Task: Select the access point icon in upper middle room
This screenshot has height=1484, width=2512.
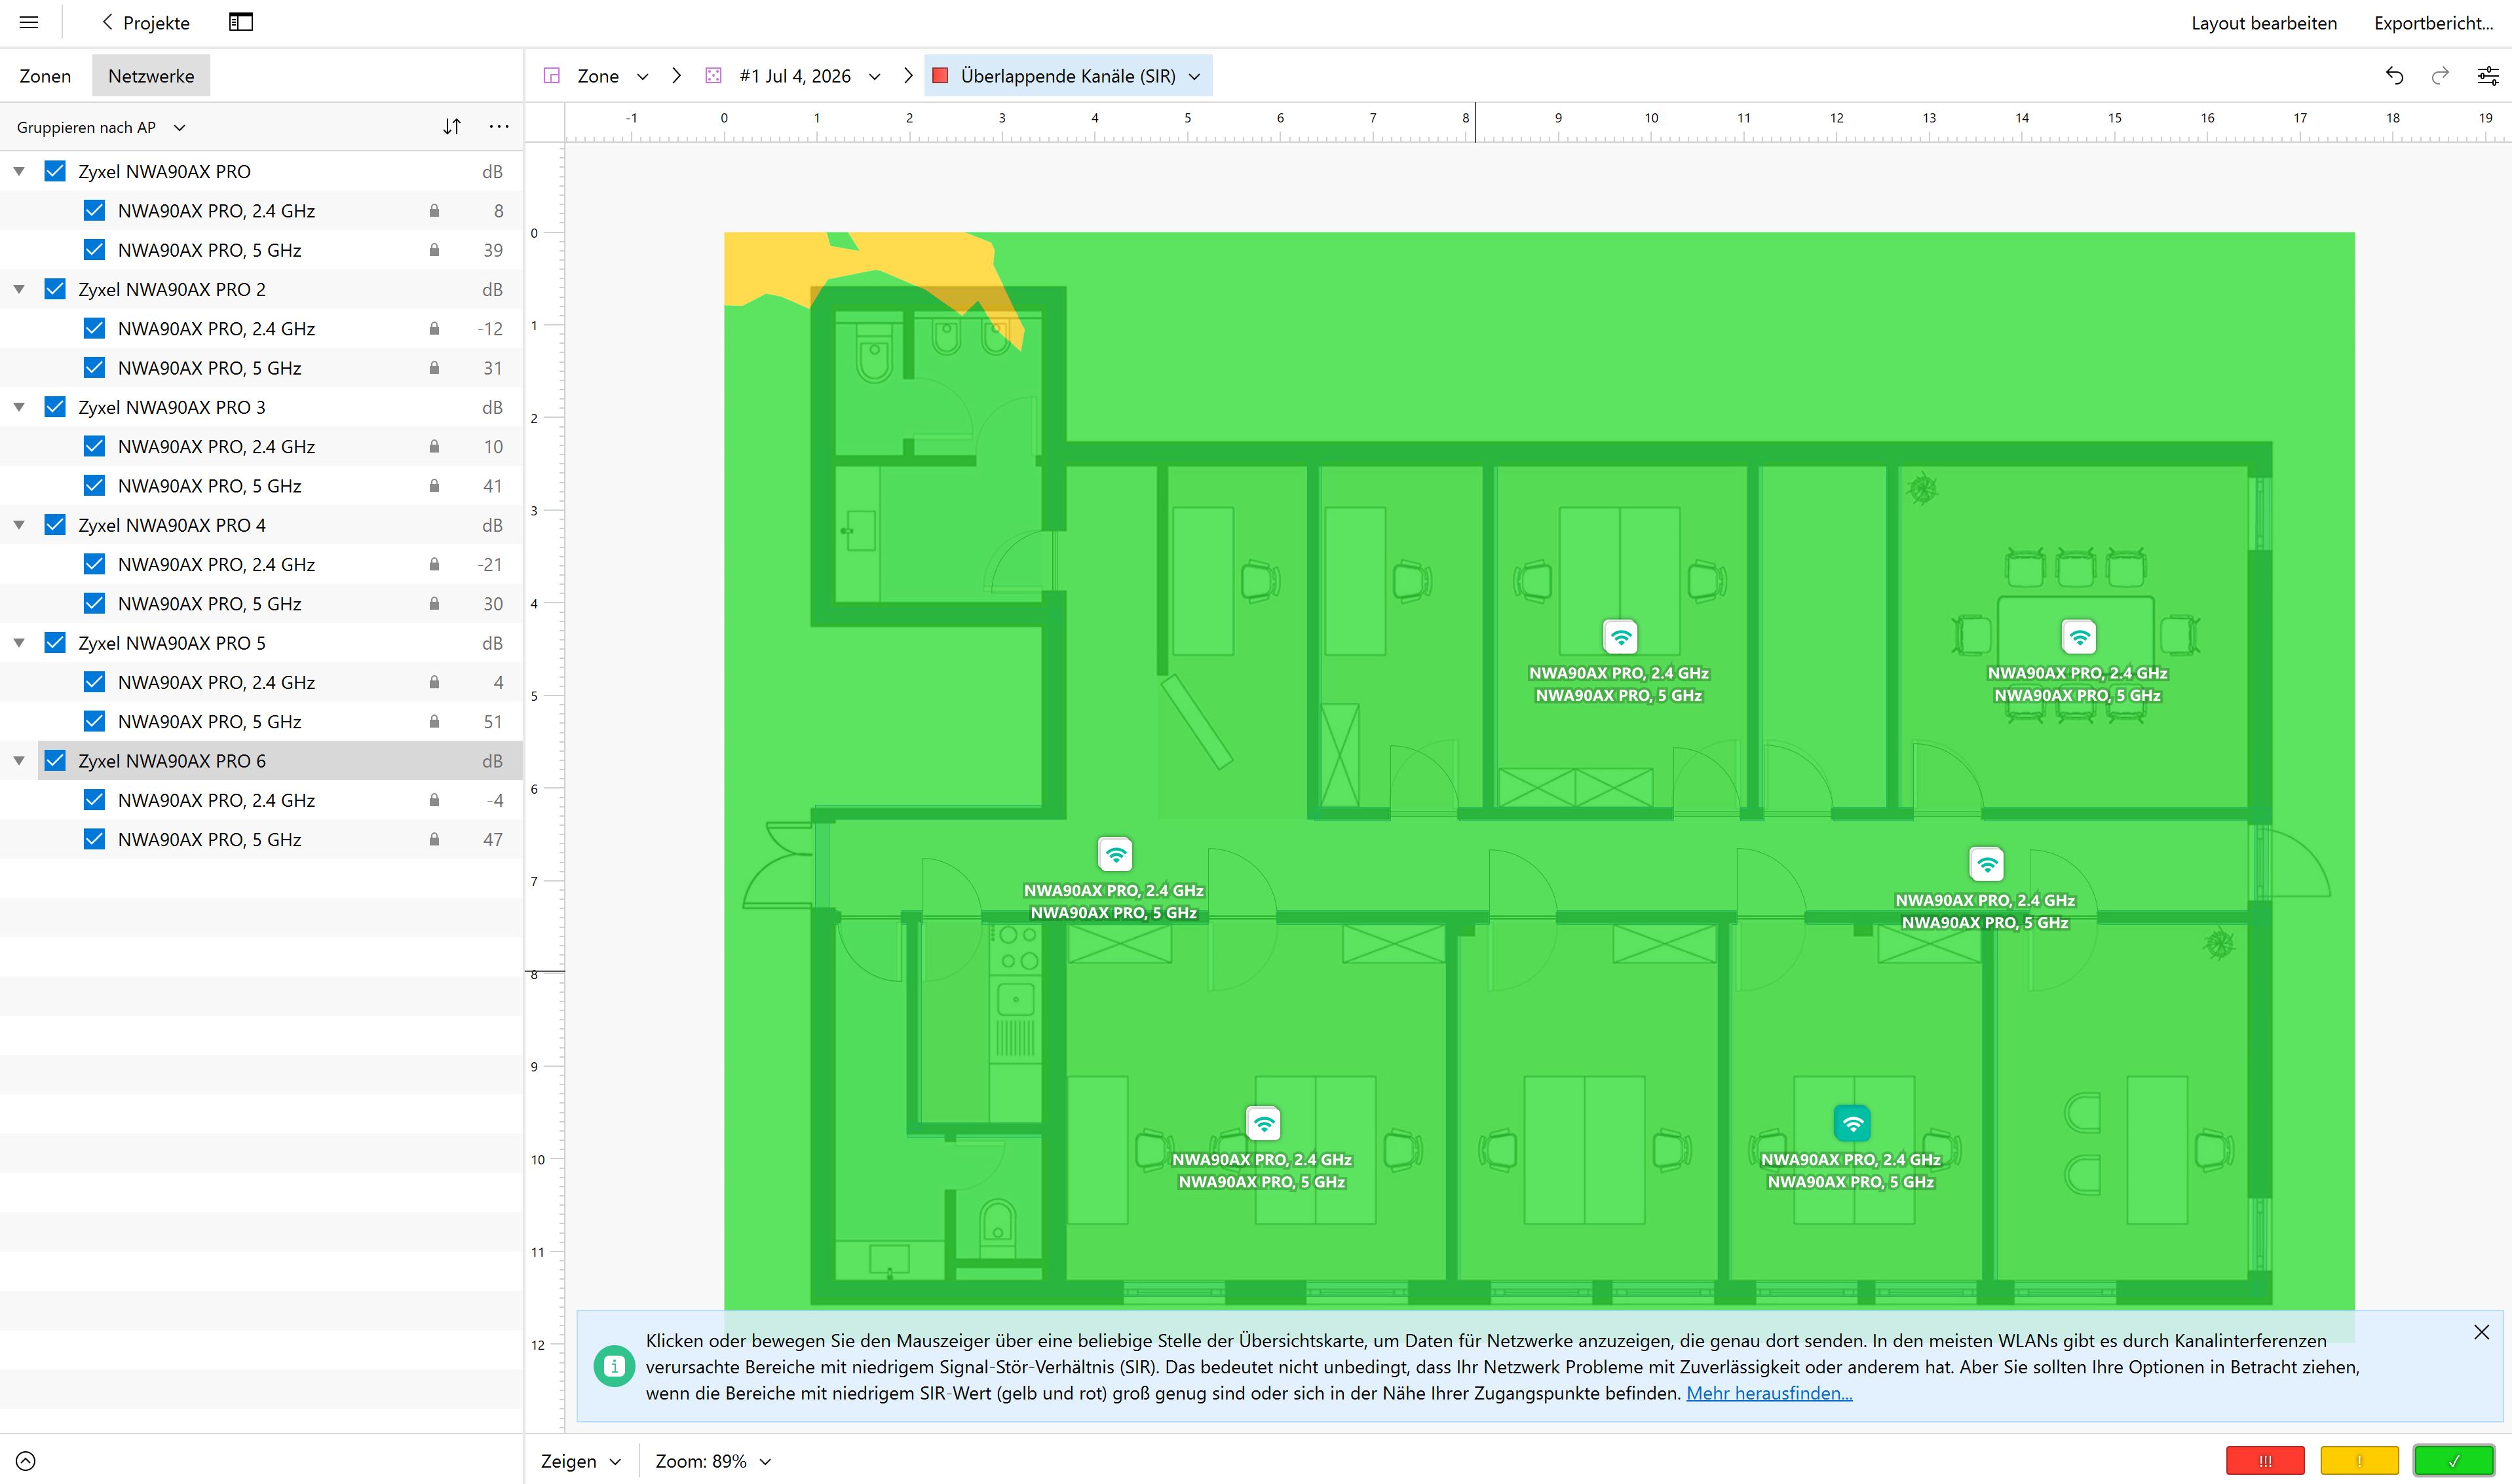Action: [1620, 637]
